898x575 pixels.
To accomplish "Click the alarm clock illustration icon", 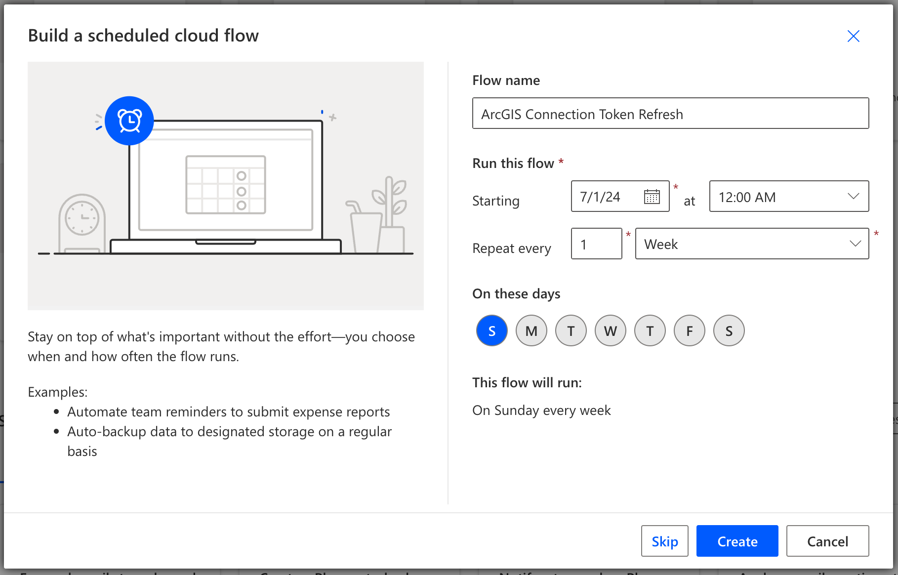I will (129, 121).
